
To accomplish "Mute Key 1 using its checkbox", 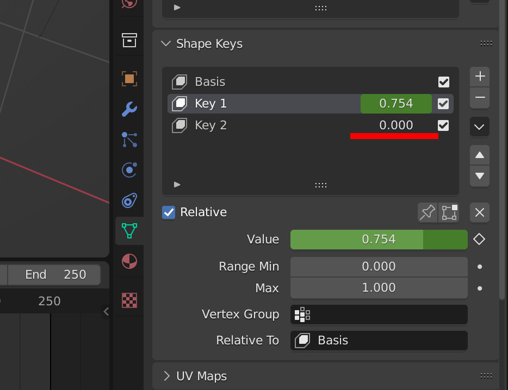I will [x=443, y=104].
